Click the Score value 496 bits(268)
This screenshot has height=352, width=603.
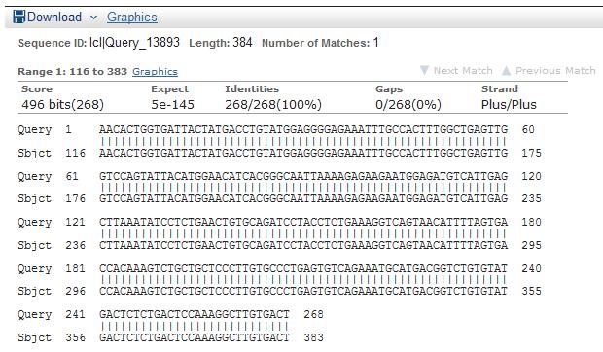click(x=62, y=104)
